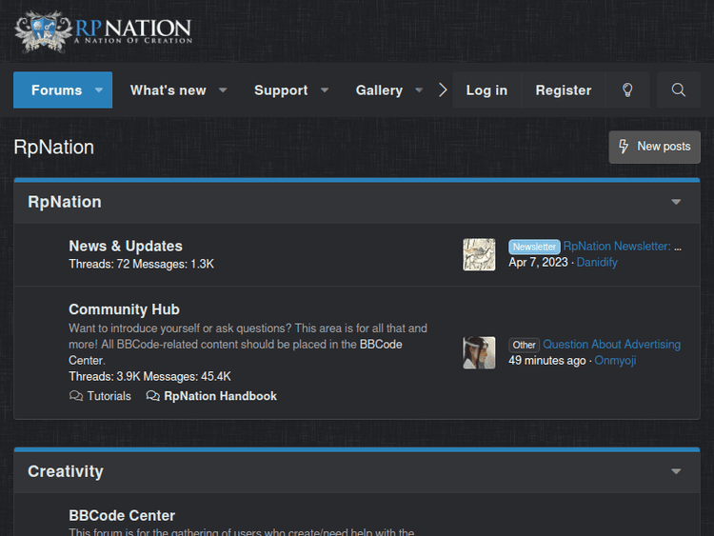
Task: Click the Register link
Action: (x=564, y=90)
